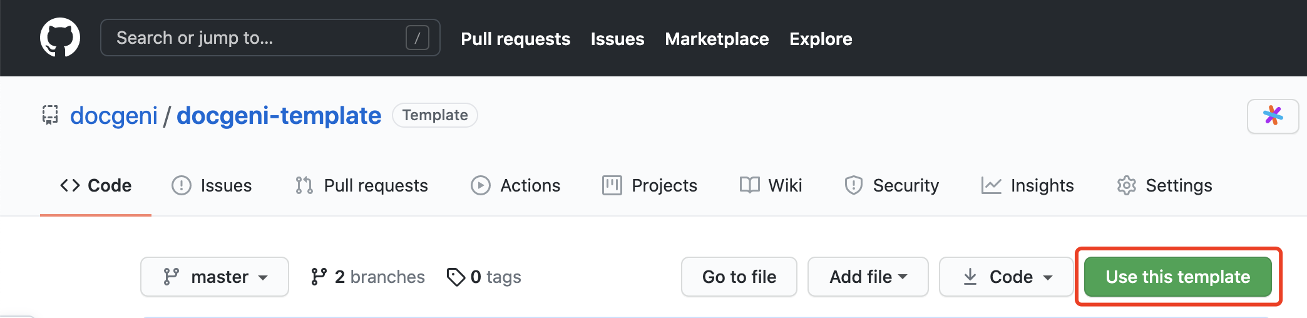Click the GitHub Octocat logo
The height and width of the screenshot is (318, 1307).
tap(60, 38)
